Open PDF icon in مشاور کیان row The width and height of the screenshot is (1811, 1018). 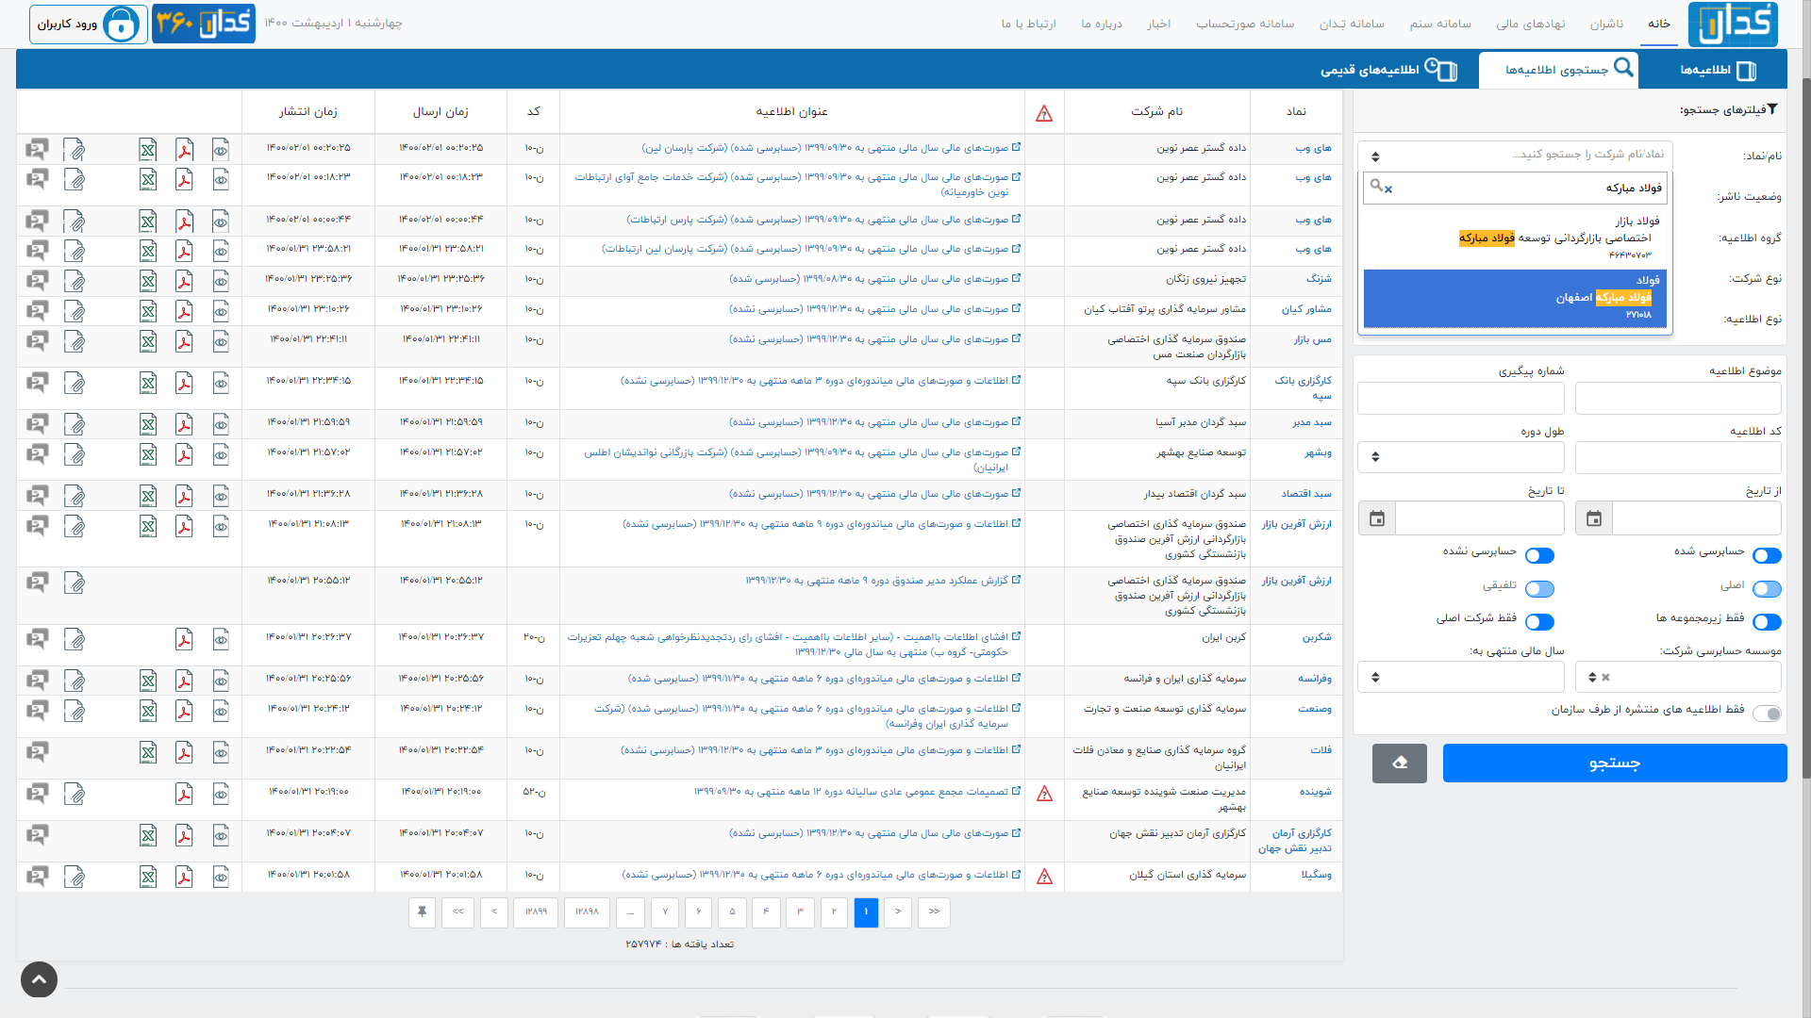(x=184, y=311)
